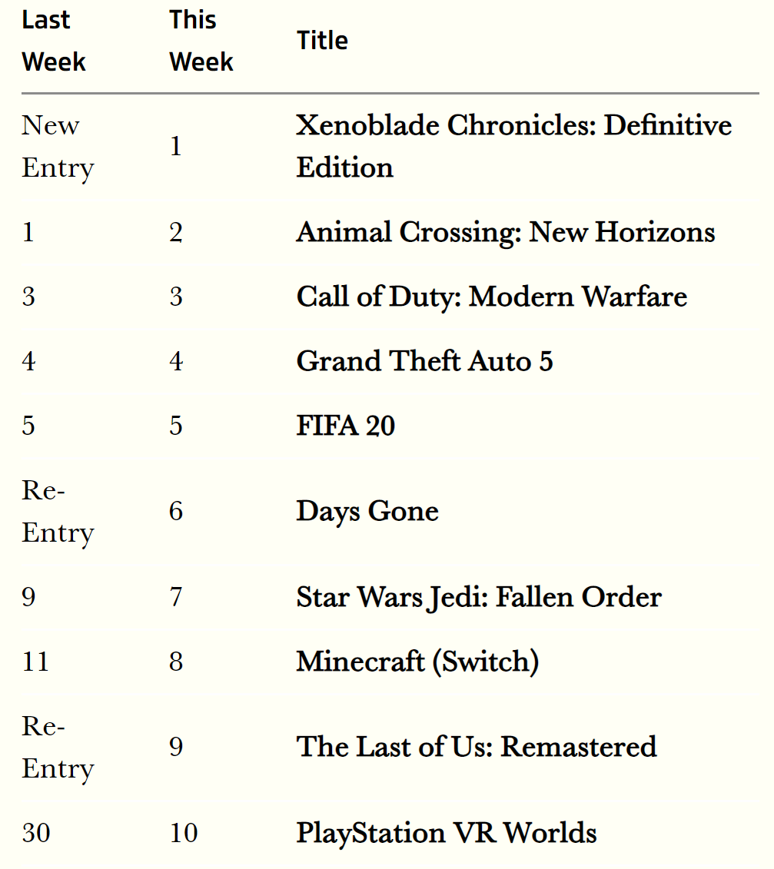Screen dimensions: 774x869
Task: Select the Days Gone title
Action: (x=367, y=511)
